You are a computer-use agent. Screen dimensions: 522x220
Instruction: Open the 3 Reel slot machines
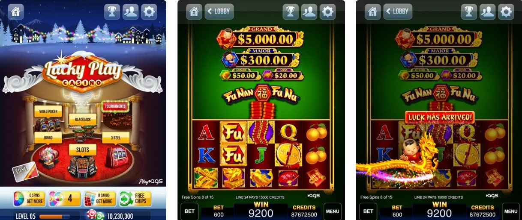coord(116,138)
